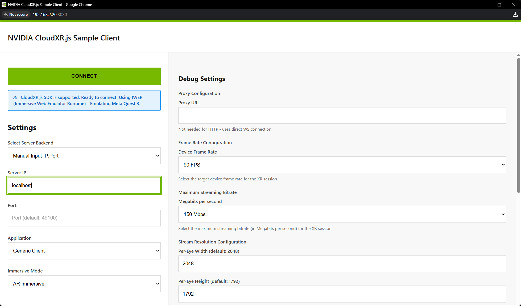Open the Select Server Backend dropdown

point(84,156)
